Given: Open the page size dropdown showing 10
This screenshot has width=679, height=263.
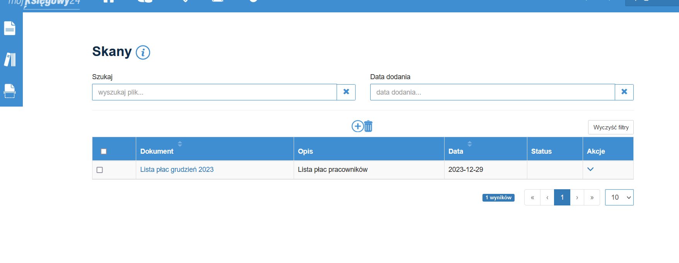Looking at the screenshot, I should (619, 197).
